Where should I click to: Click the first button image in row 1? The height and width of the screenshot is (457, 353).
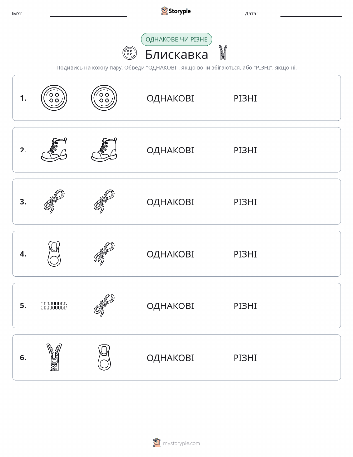tap(54, 98)
